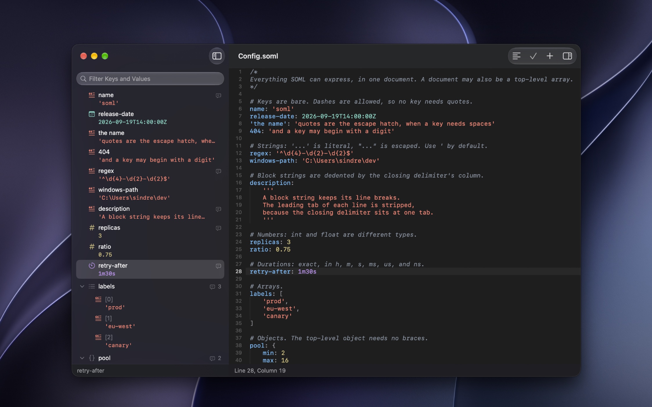
Task: Select the [2] 'canary' array item
Action: (150, 341)
